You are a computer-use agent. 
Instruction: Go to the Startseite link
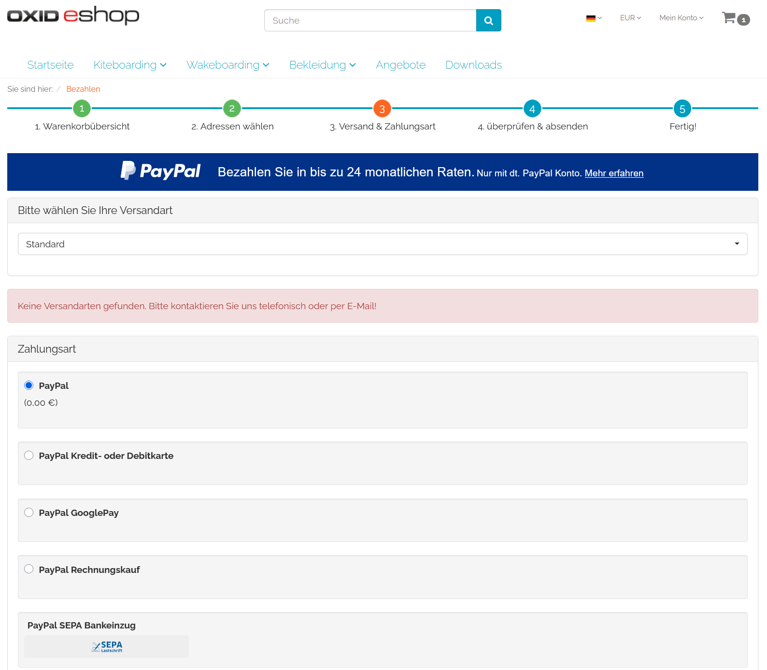tap(50, 65)
